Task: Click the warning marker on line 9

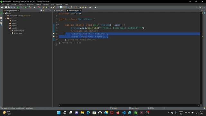Action: click(54, 37)
